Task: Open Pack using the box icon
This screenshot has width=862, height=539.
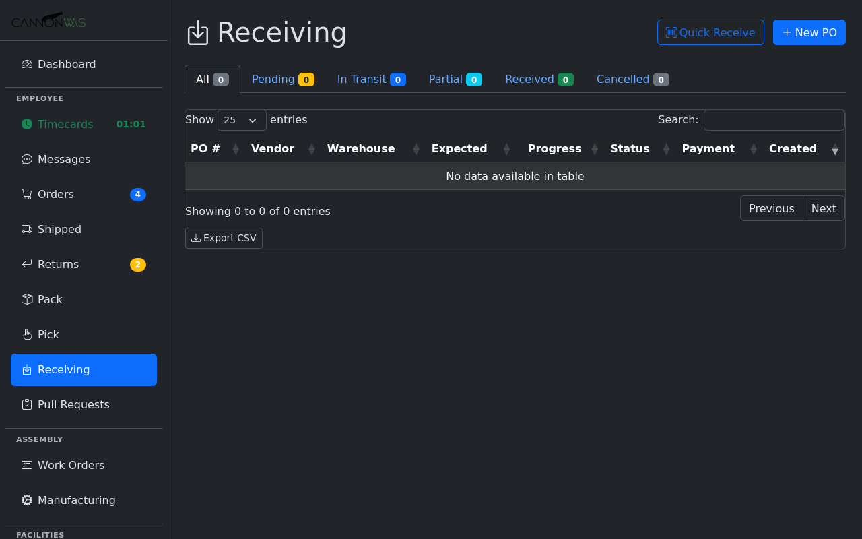Action: pyautogui.click(x=26, y=299)
